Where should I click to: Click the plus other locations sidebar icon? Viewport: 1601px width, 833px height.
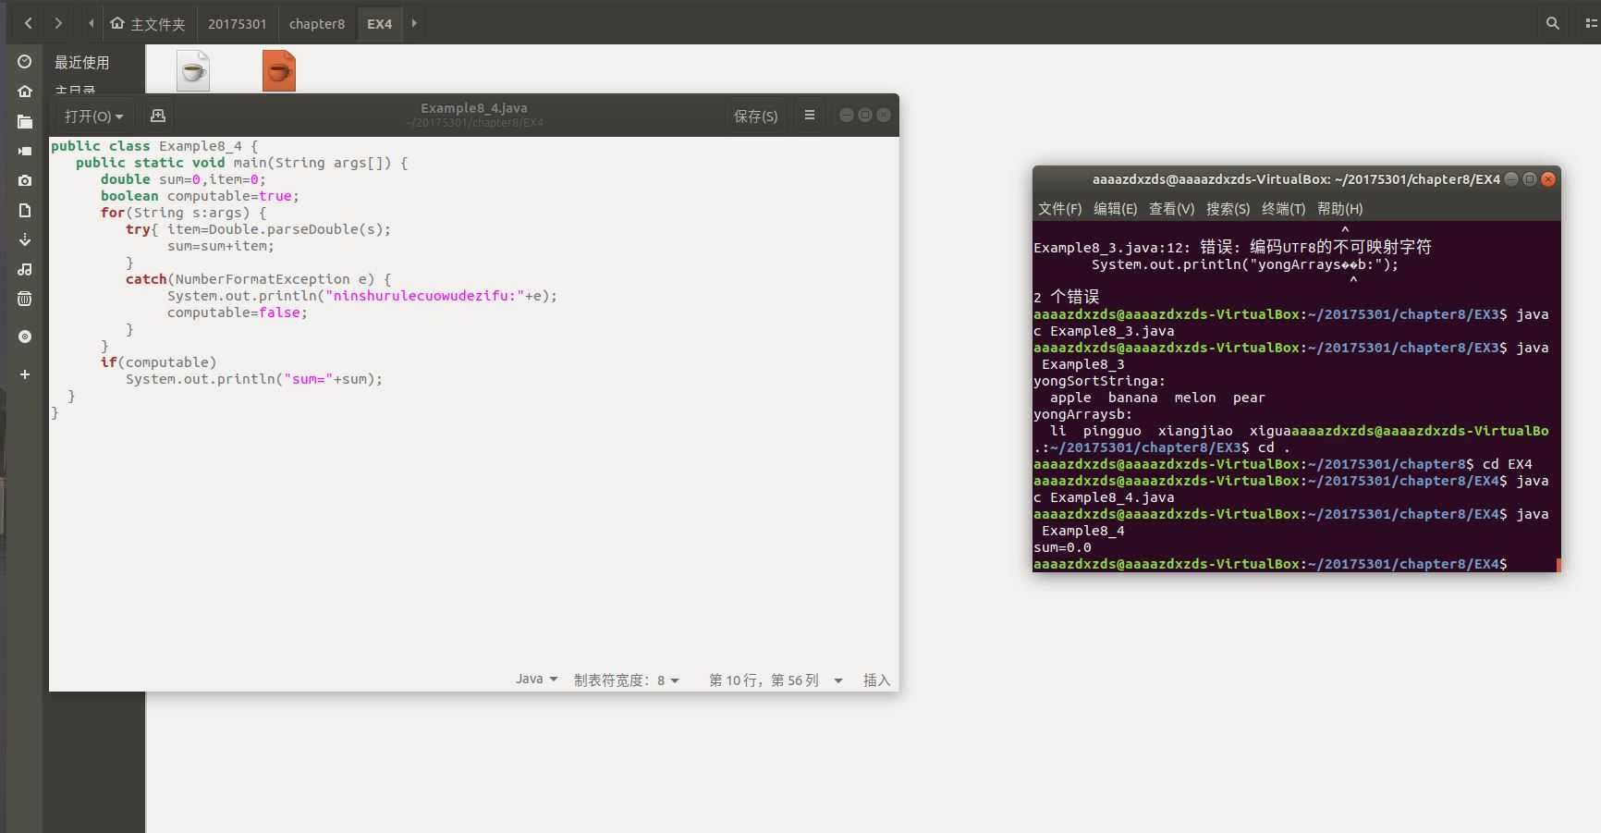(25, 374)
